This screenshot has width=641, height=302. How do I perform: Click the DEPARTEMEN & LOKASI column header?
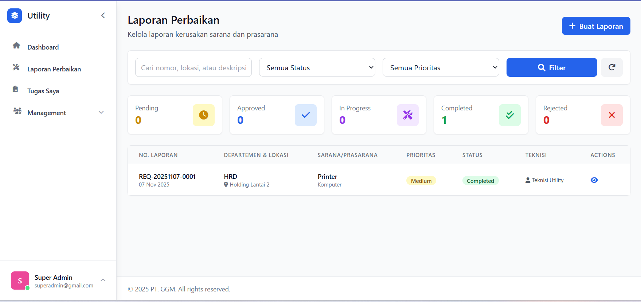click(x=256, y=155)
